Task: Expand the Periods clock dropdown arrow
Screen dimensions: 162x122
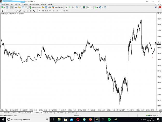Action: [102, 7]
